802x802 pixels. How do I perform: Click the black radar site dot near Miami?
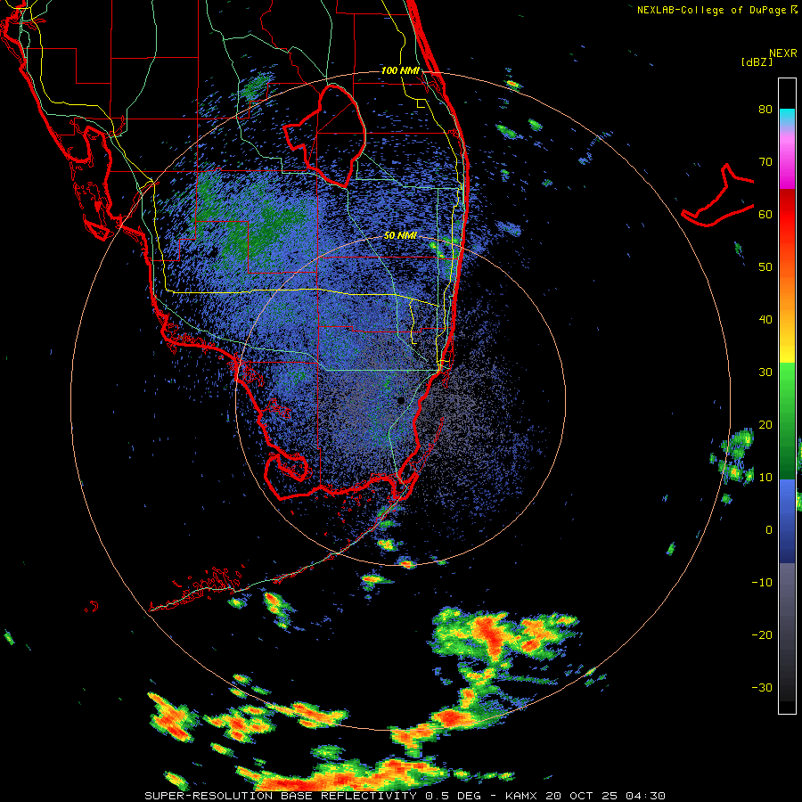point(401,400)
